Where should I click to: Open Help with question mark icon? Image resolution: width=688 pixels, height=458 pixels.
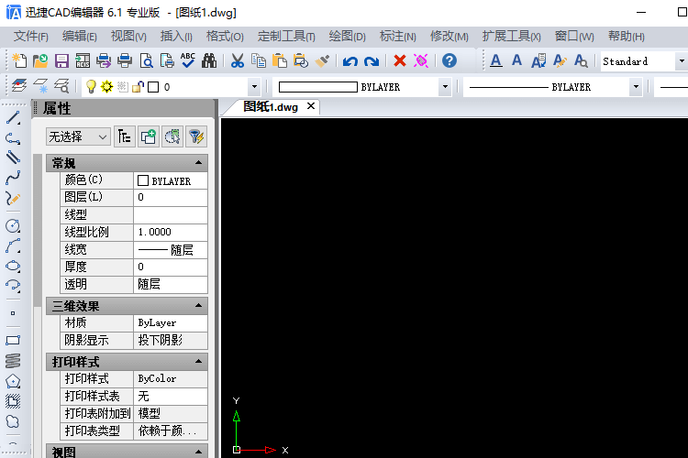coord(449,60)
